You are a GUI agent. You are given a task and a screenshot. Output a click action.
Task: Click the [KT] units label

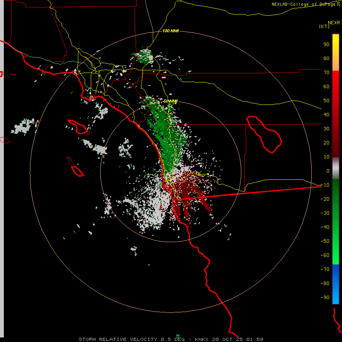(x=325, y=26)
